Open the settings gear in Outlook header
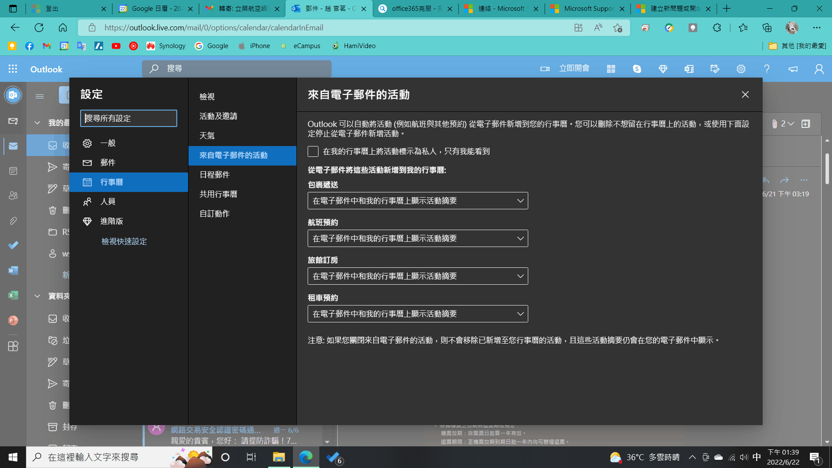Screen dimensions: 832x468 click(x=741, y=69)
